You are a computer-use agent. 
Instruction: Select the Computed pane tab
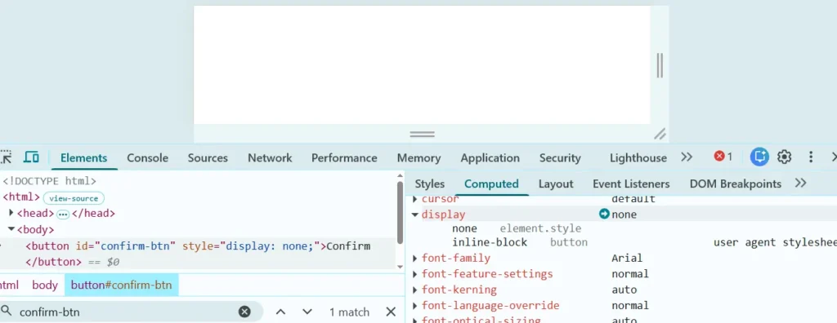tap(491, 184)
